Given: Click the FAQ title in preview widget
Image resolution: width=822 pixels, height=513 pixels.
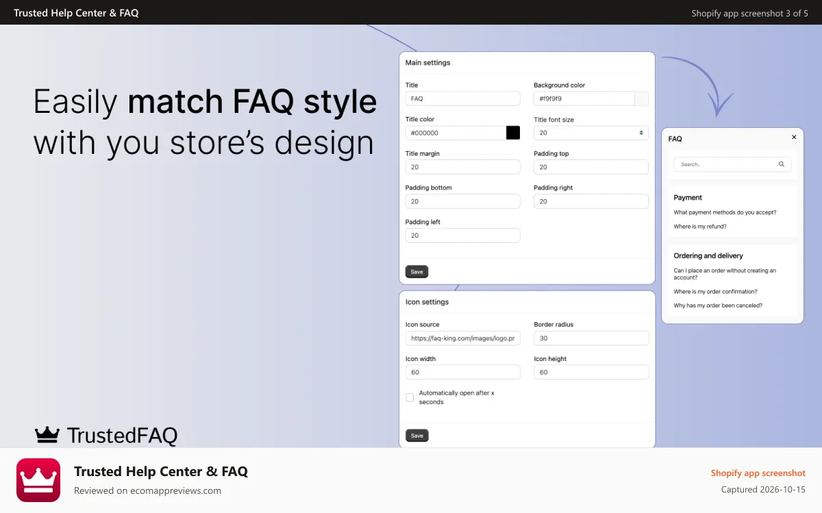Looking at the screenshot, I should (x=675, y=139).
